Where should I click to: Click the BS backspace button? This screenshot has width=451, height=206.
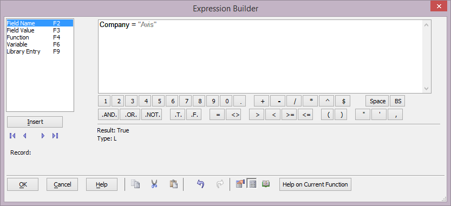click(397, 101)
